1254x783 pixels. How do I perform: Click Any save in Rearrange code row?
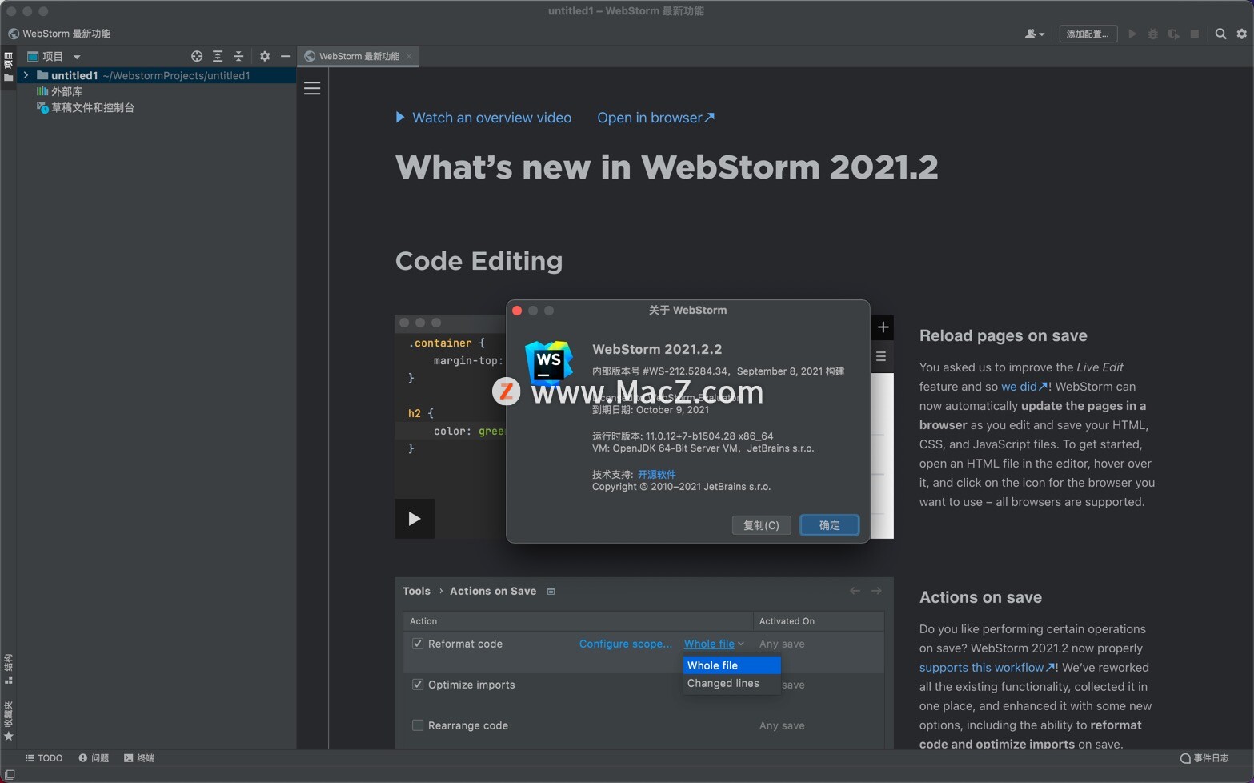click(782, 725)
